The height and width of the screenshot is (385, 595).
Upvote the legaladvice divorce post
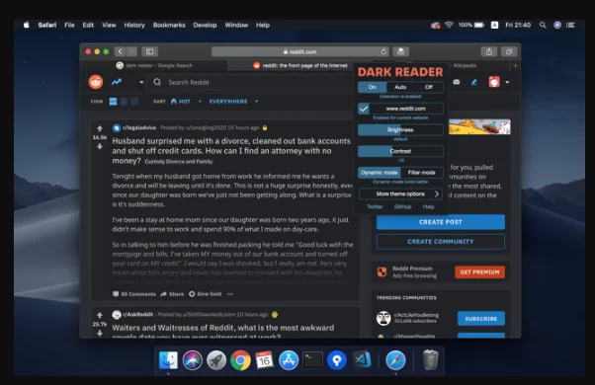click(x=100, y=128)
